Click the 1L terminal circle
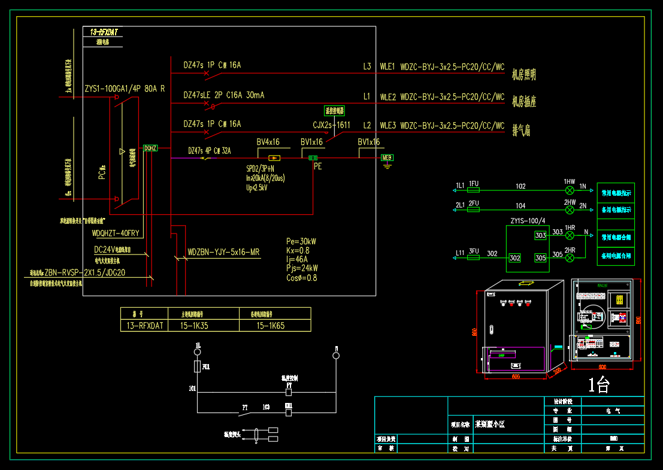Image resolution: width=663 pixels, height=470 pixels. pos(198,351)
